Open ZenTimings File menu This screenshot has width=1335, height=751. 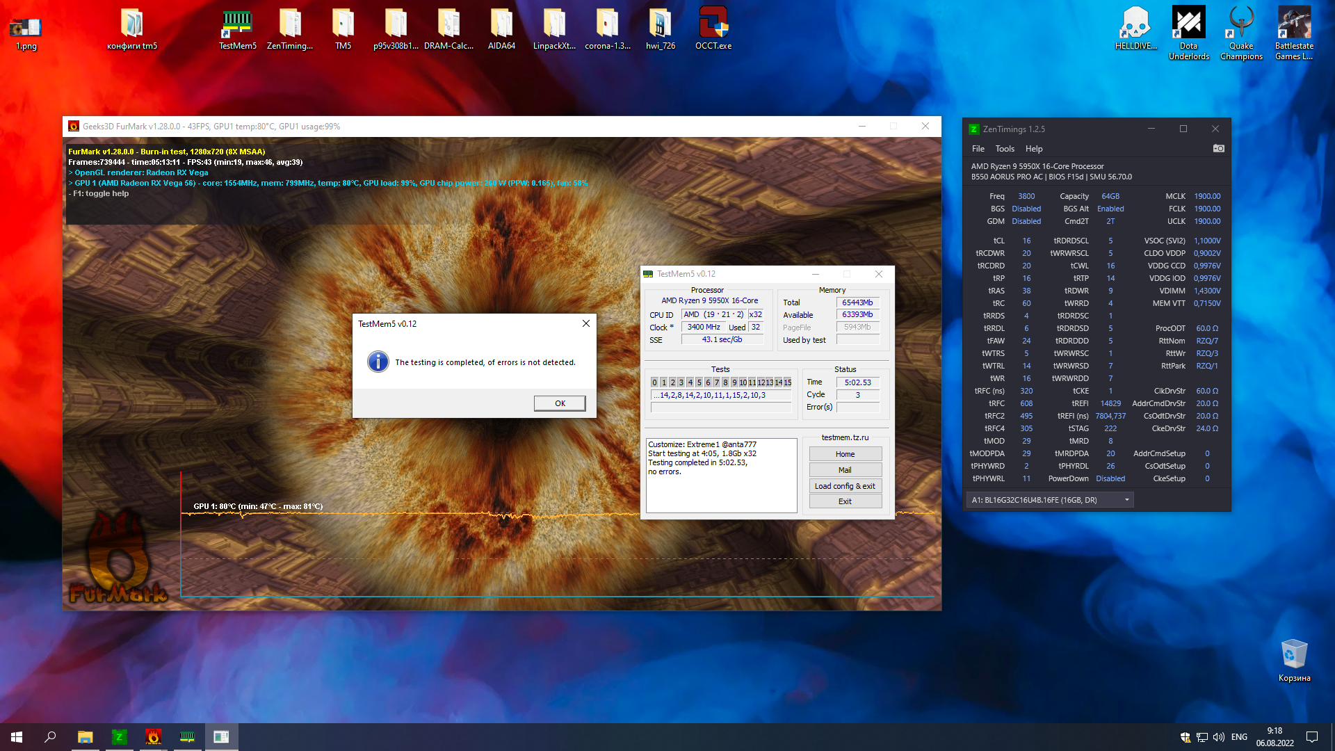click(978, 149)
